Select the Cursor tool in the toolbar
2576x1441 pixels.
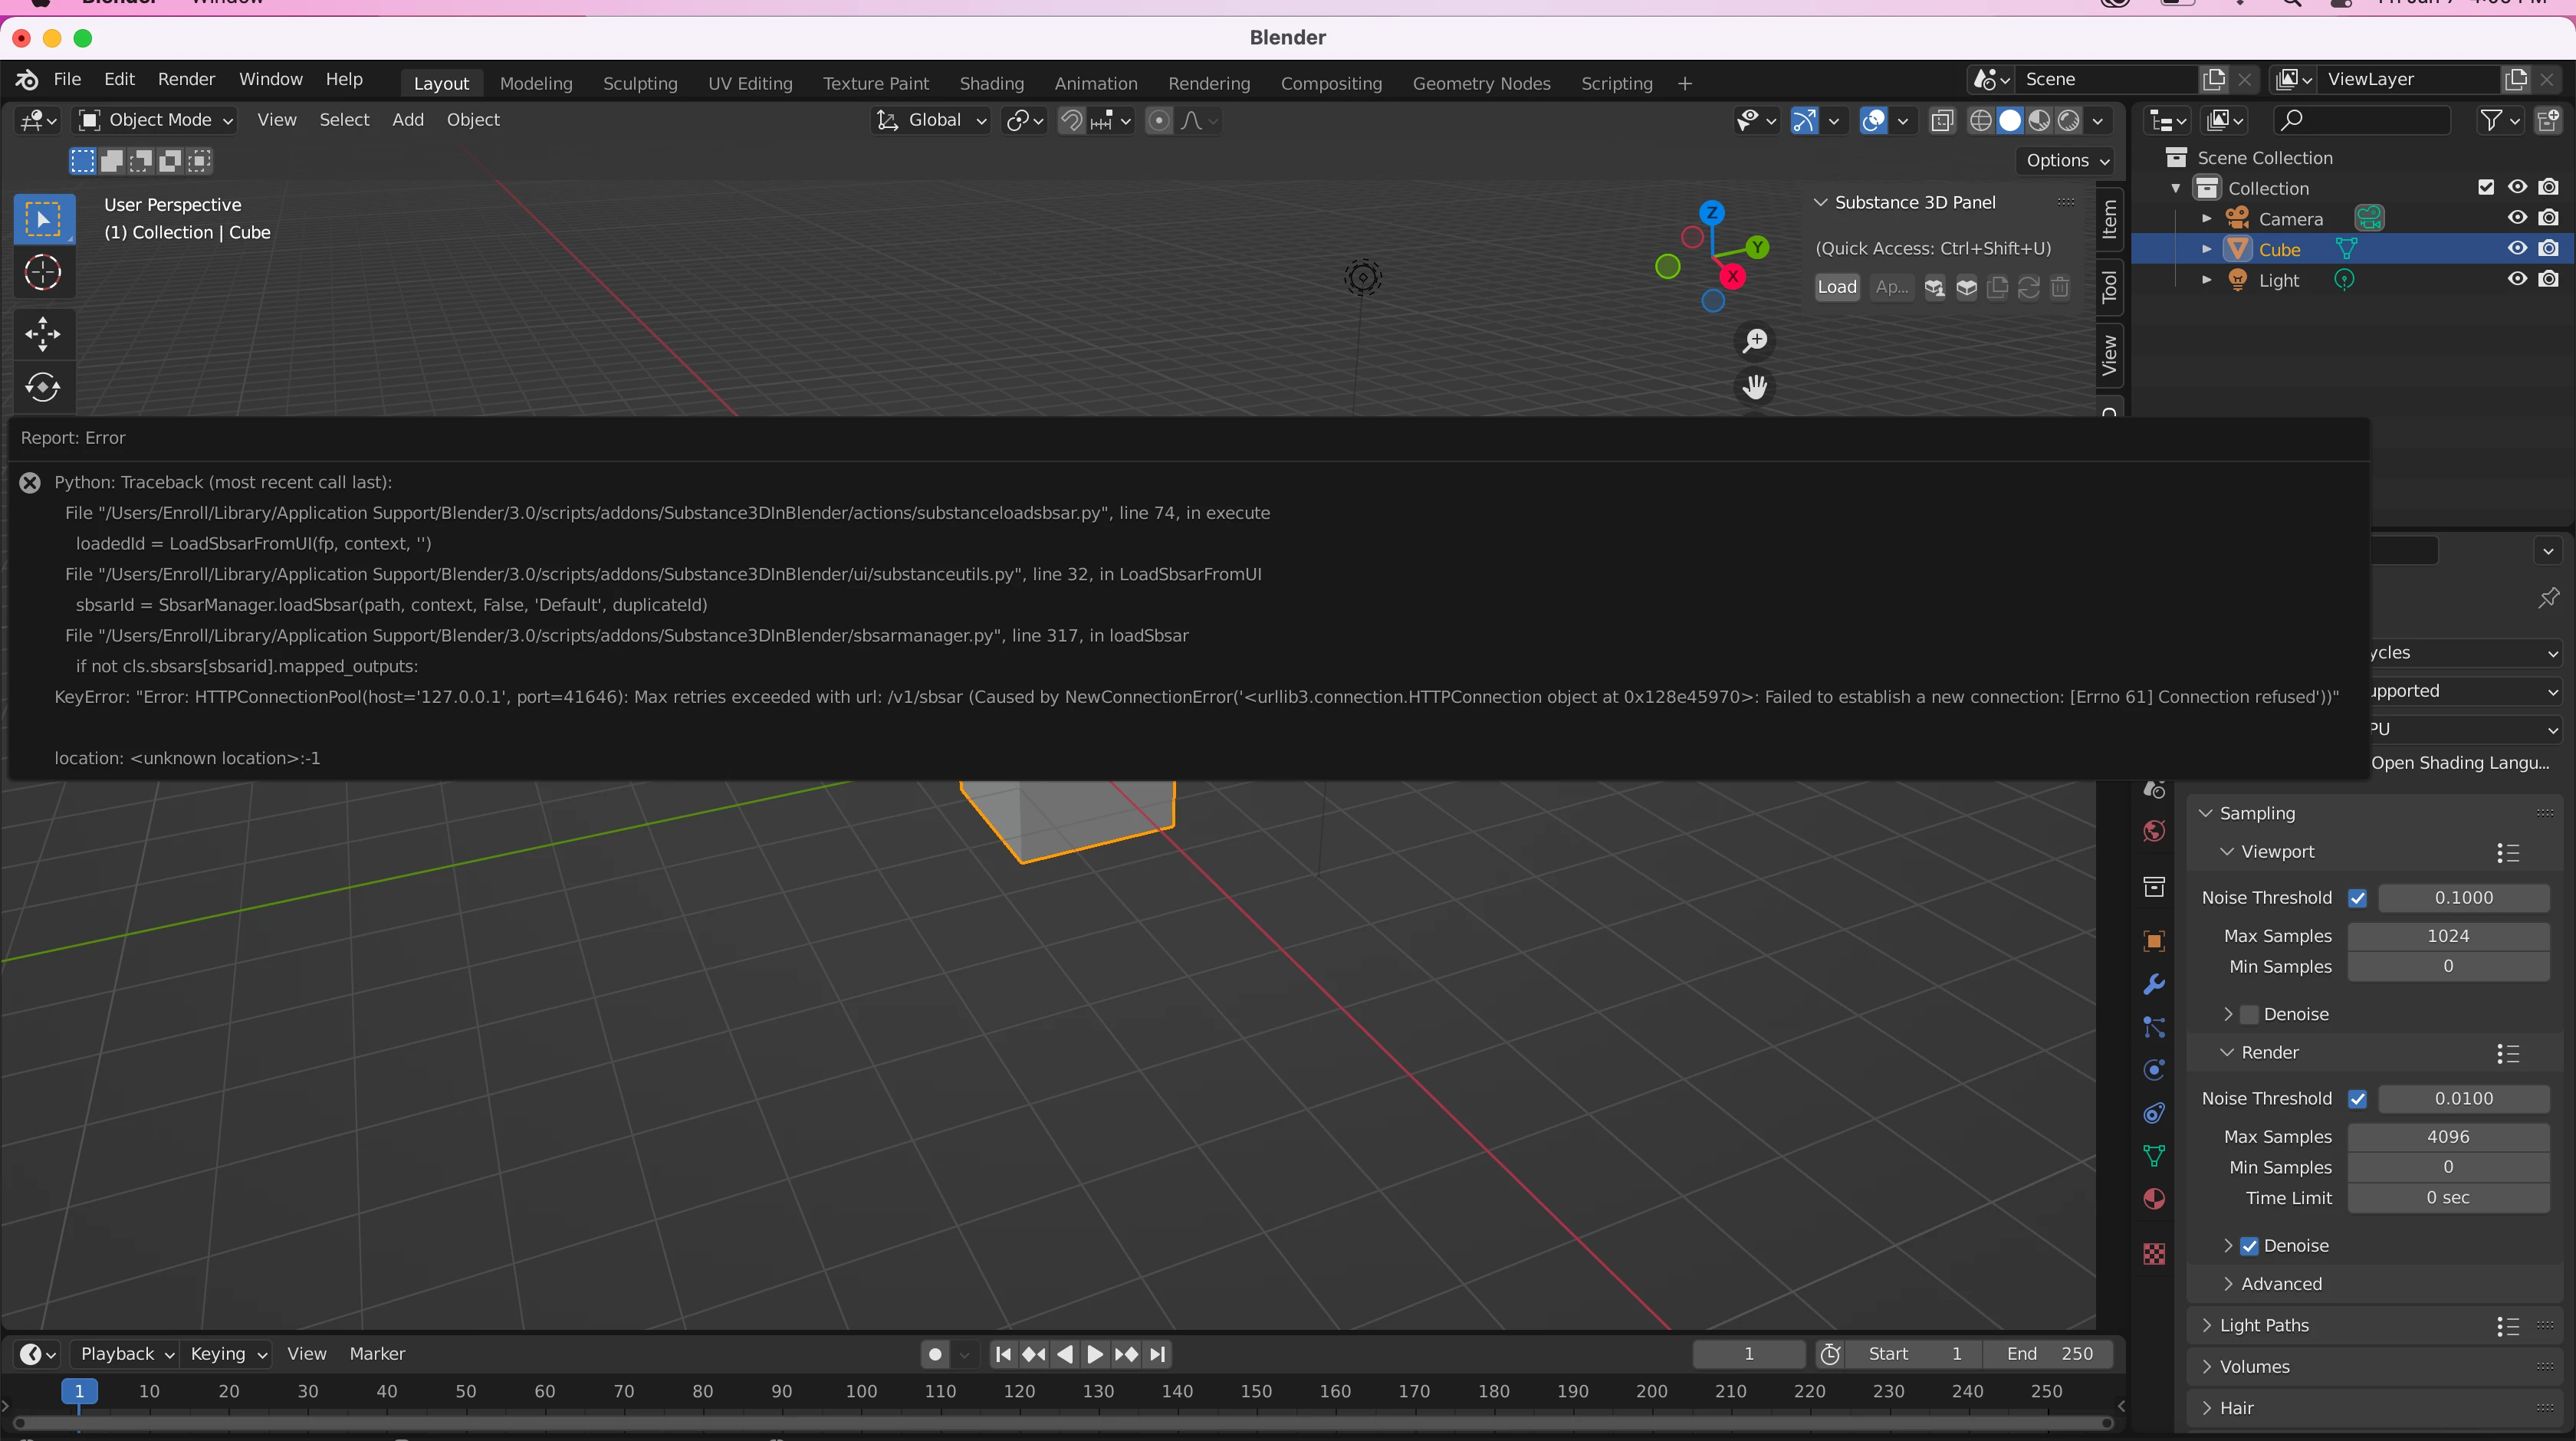[43, 272]
